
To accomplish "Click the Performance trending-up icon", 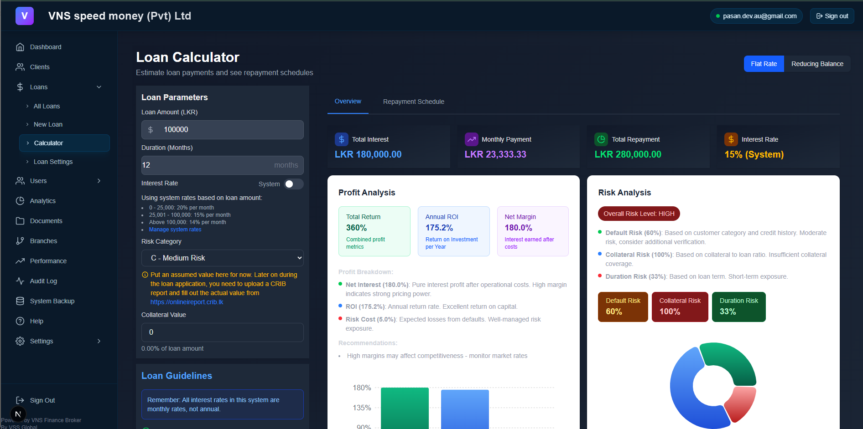I will (x=20, y=261).
